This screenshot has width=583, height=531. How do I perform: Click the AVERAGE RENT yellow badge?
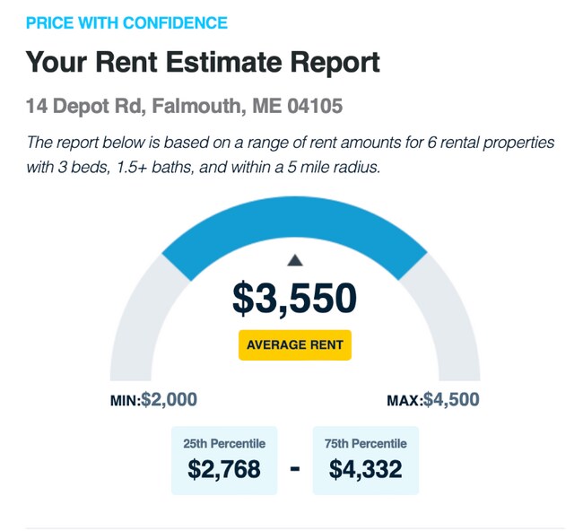click(295, 345)
